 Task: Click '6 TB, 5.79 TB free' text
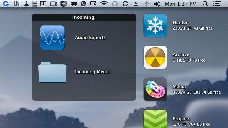click(189, 60)
